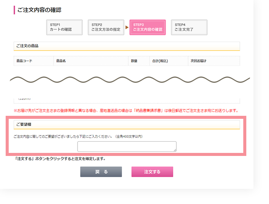Click the order confirmation note above the buttons
The image size is (269, 204).
[x=60, y=159]
